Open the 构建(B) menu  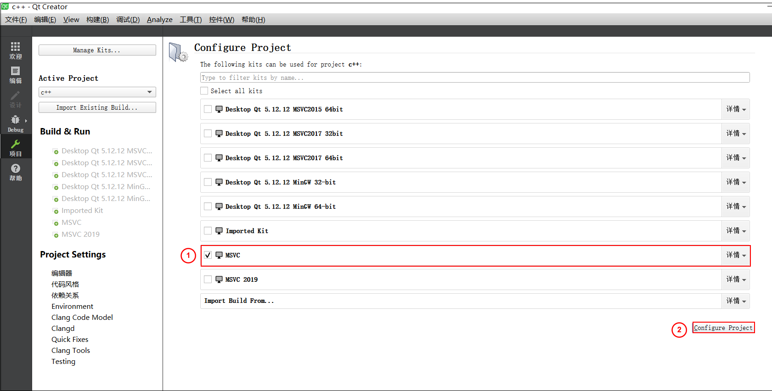(98, 19)
